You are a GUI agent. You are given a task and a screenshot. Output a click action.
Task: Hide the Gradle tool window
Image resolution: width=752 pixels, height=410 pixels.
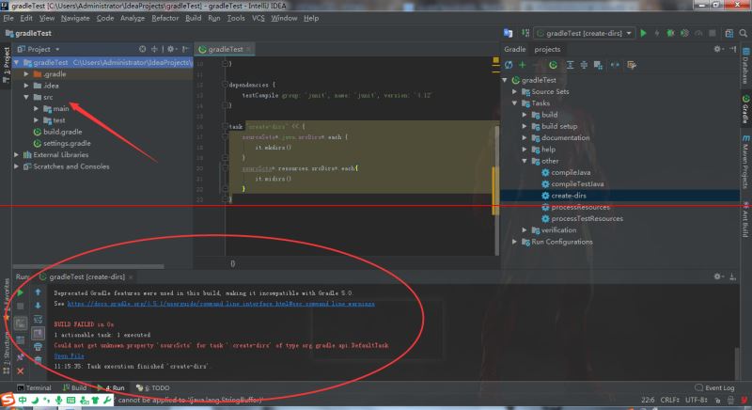(733, 49)
